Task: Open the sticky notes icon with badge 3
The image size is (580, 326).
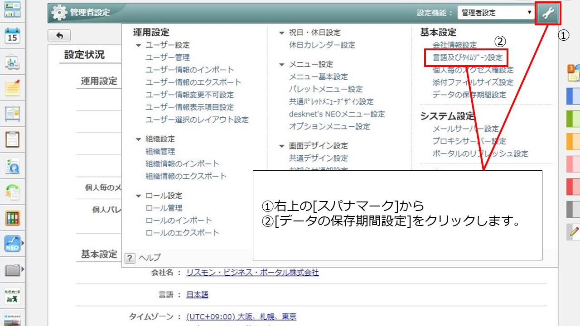Action: click(573, 73)
